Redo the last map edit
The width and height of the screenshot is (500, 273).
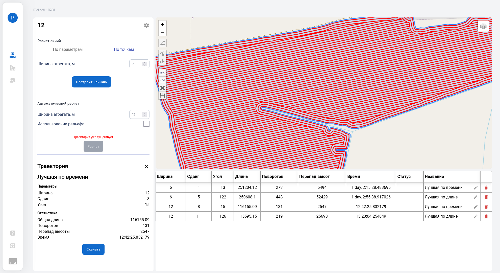(162, 80)
